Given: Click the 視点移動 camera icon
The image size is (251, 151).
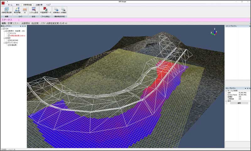Looking at the screenshot, I should [18, 10].
